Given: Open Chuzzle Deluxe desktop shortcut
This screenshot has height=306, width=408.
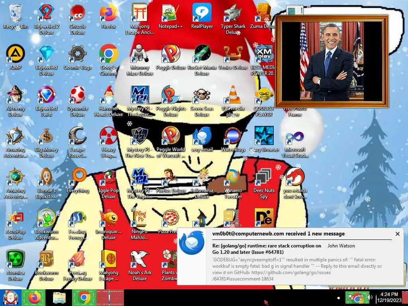Looking at the screenshot, I should [78, 19].
